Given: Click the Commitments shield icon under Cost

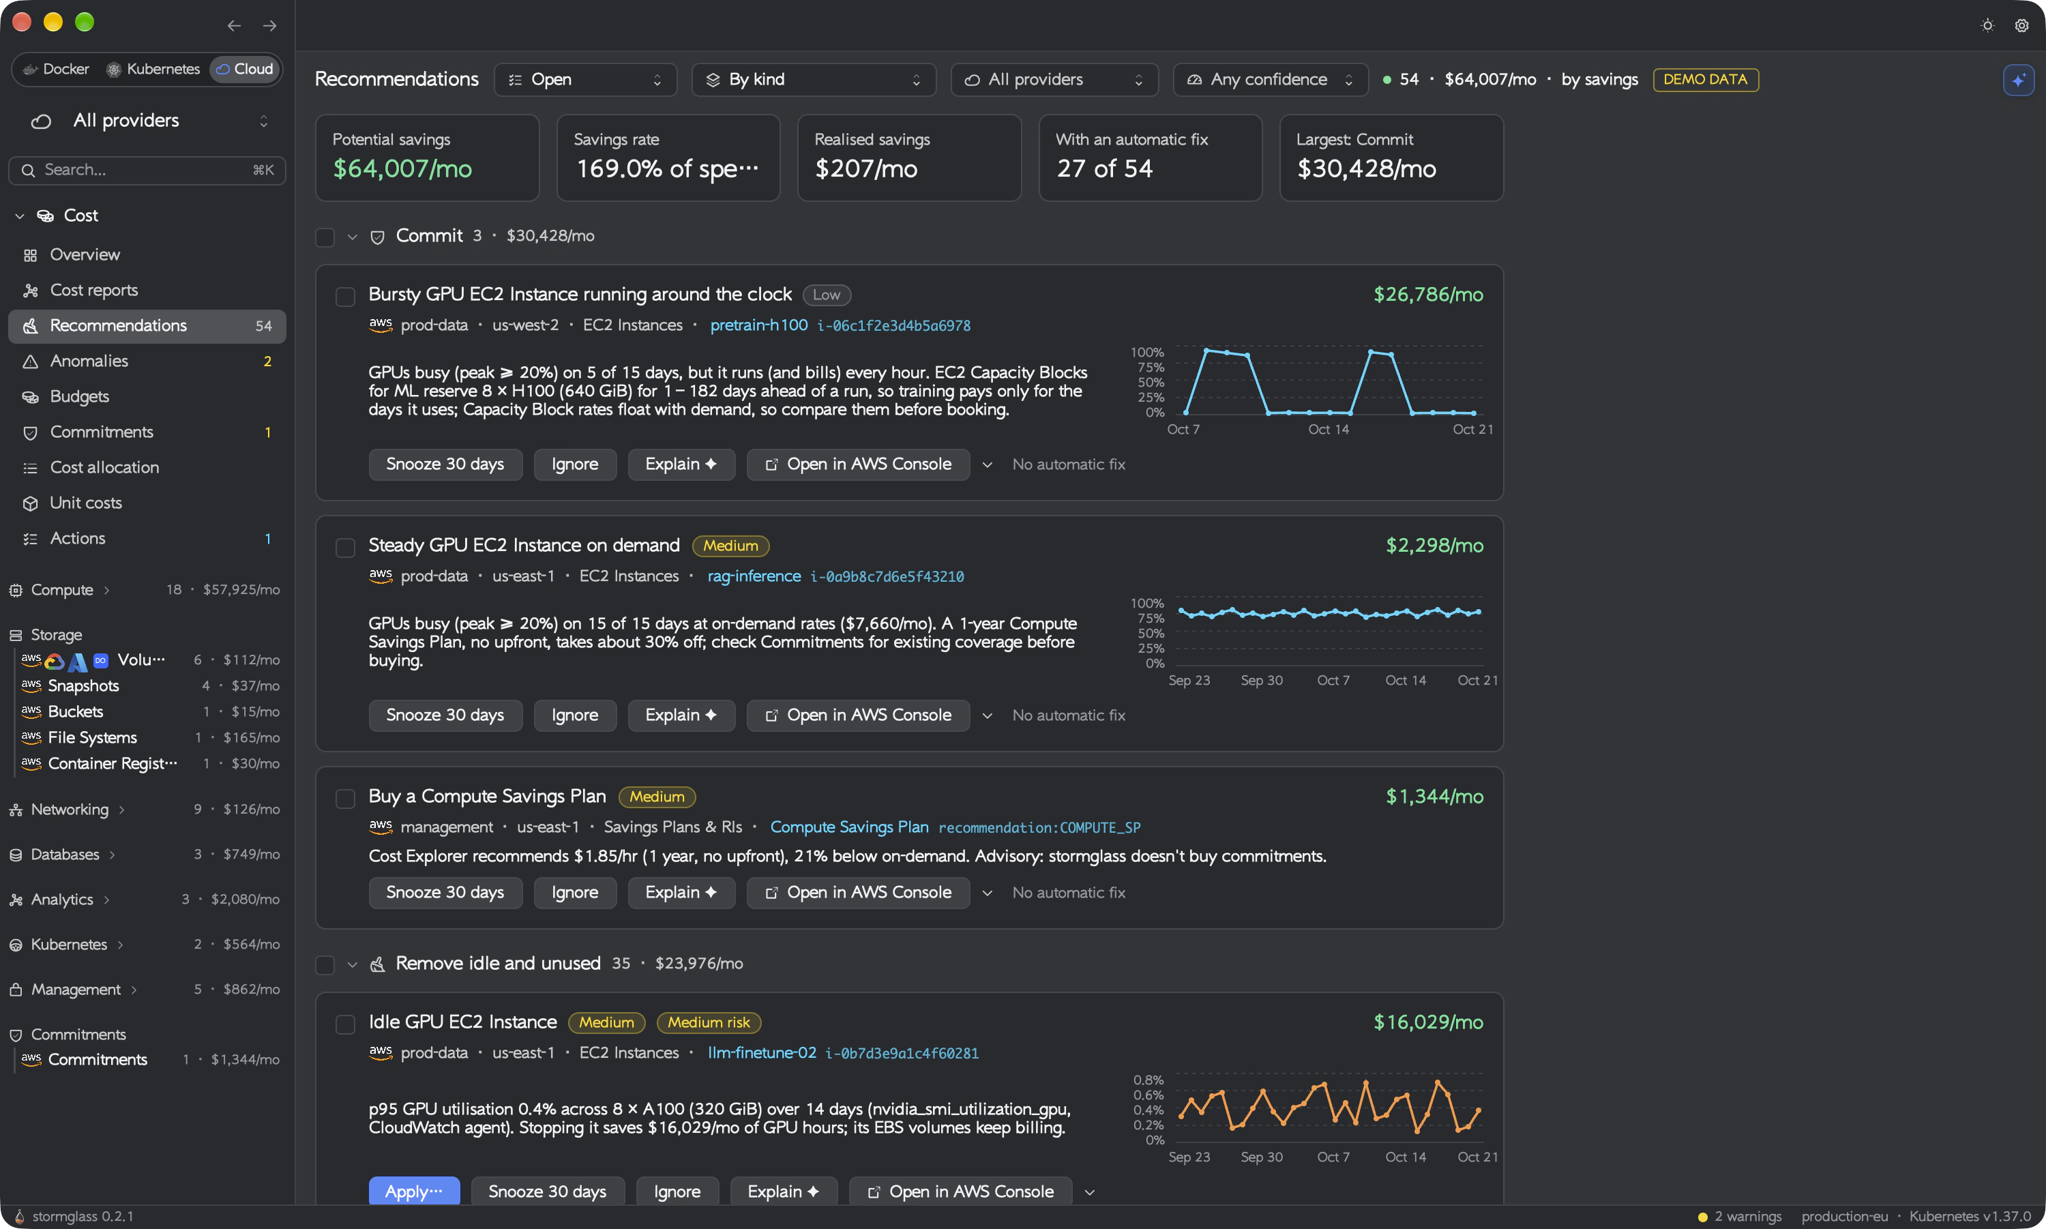Looking at the screenshot, I should (x=31, y=433).
